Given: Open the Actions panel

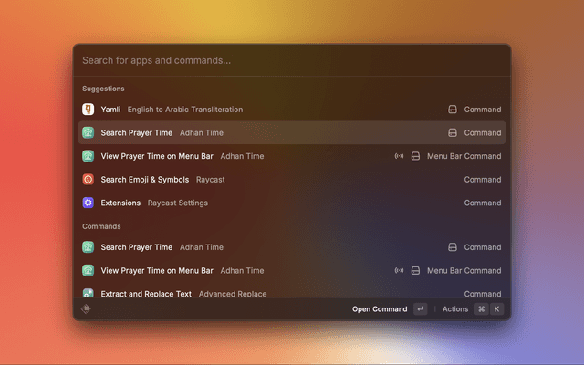Looking at the screenshot, I should pyautogui.click(x=455, y=309).
